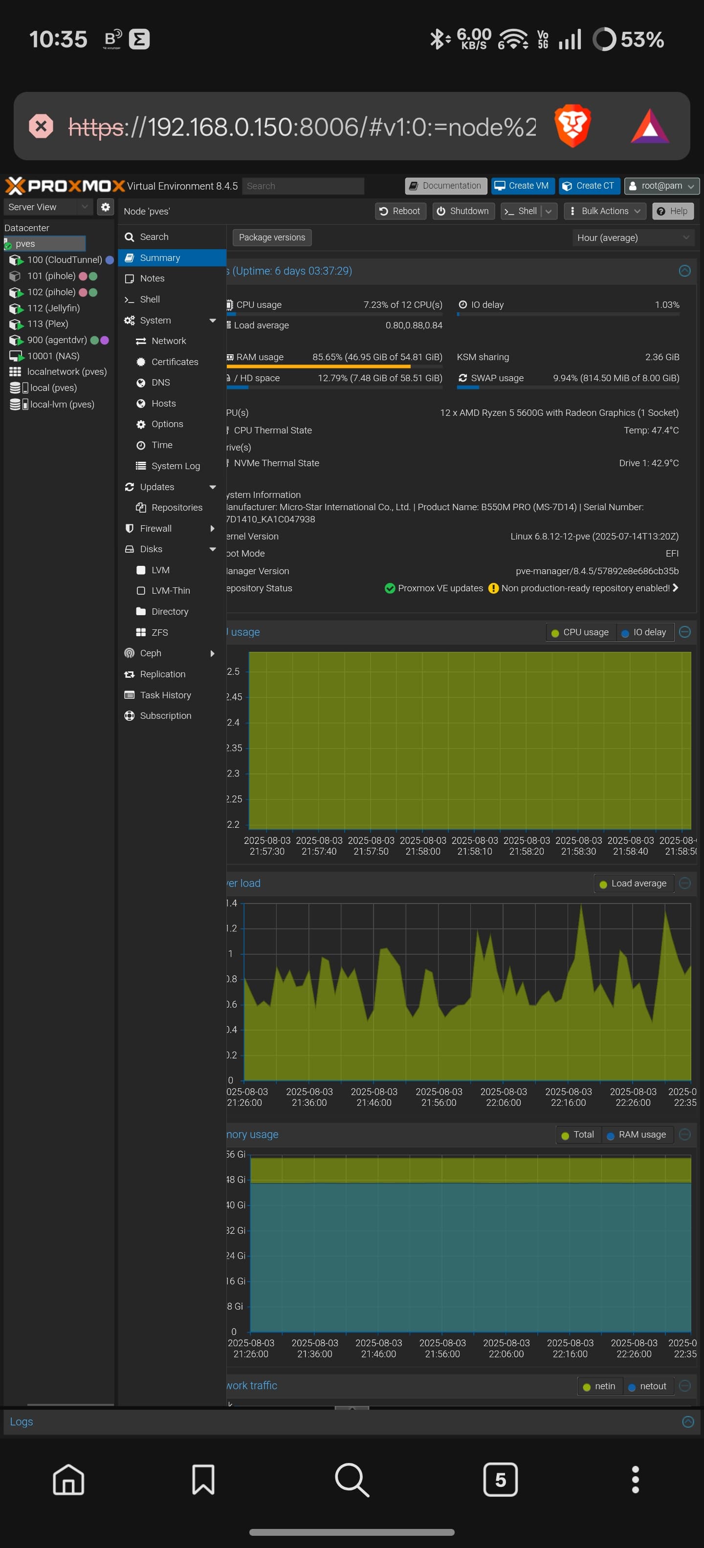Collapse the Network traffic chart panel

coord(684,1385)
